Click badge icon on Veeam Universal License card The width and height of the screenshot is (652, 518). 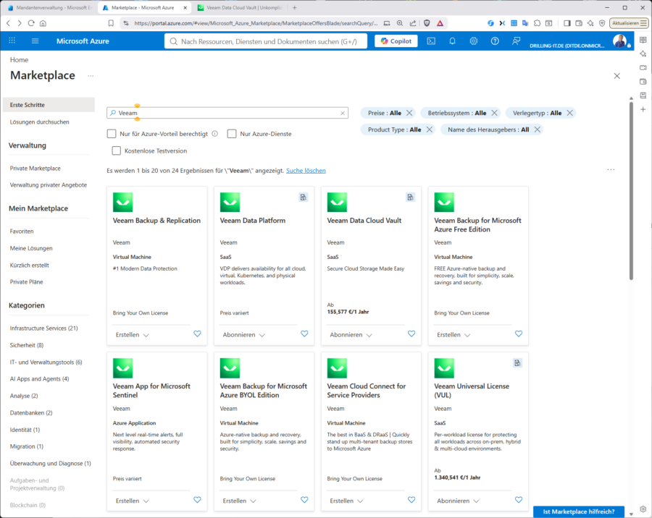point(517,363)
